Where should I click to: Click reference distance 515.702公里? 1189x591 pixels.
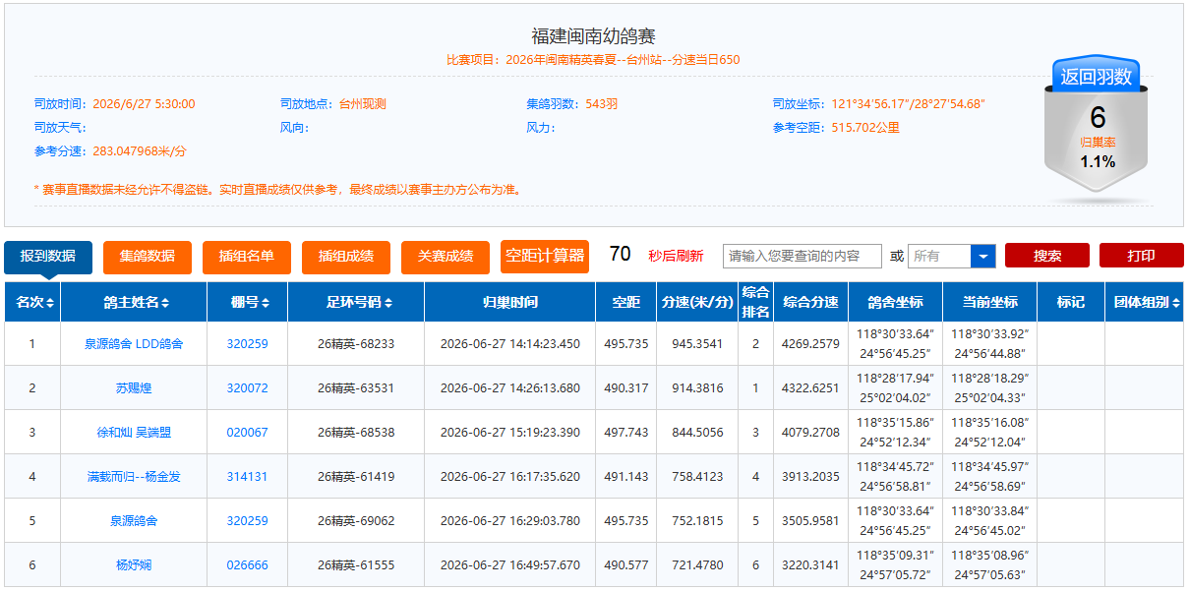point(865,127)
